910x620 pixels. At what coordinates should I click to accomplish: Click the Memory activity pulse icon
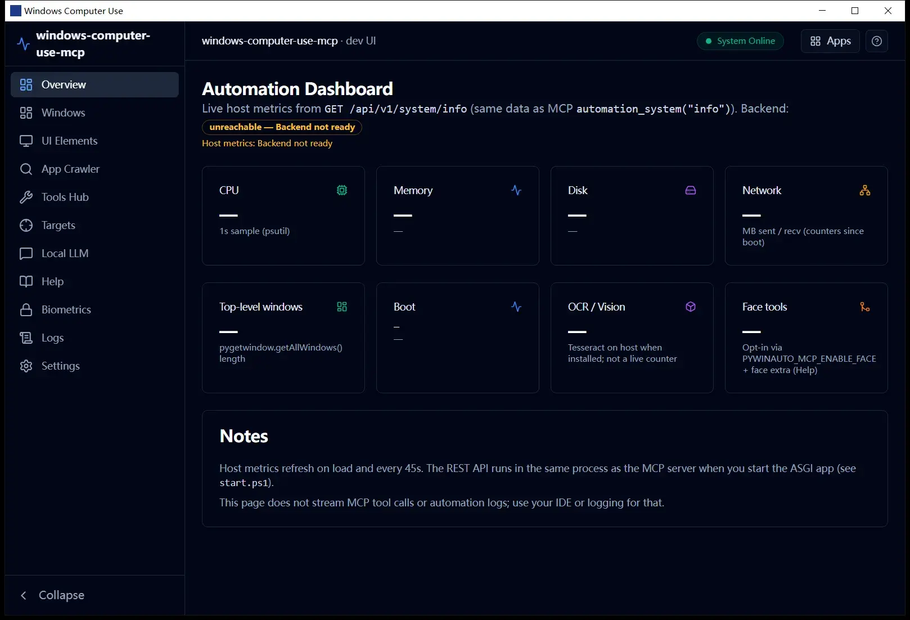(516, 190)
